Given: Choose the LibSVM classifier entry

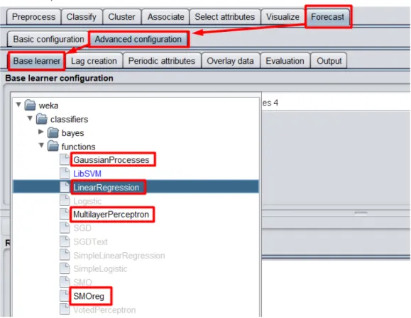Looking at the screenshot, I should point(87,174).
